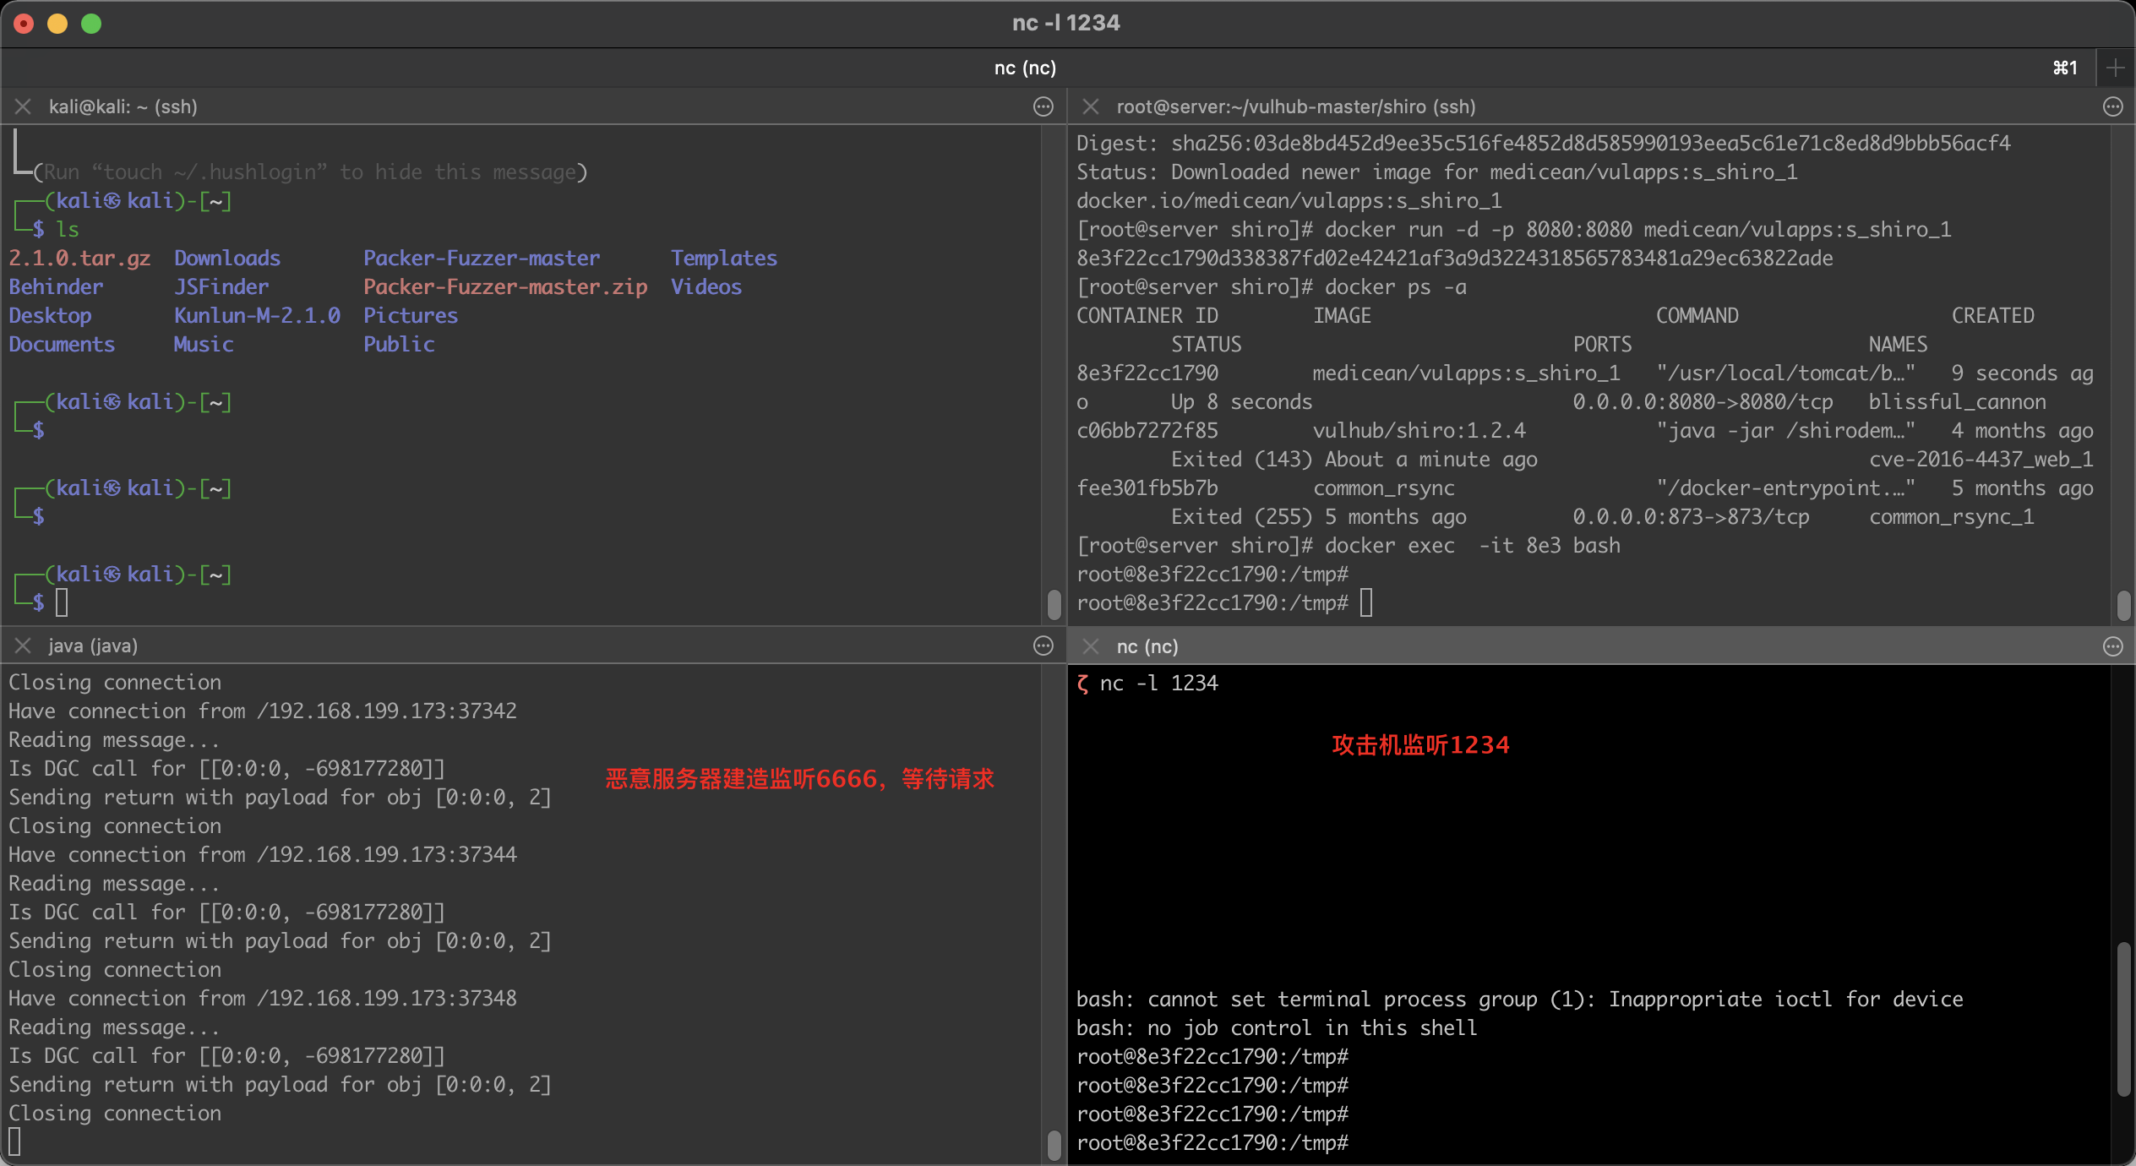Click the Behinder directory name
Image resolution: width=2136 pixels, height=1166 pixels.
pyautogui.click(x=56, y=286)
